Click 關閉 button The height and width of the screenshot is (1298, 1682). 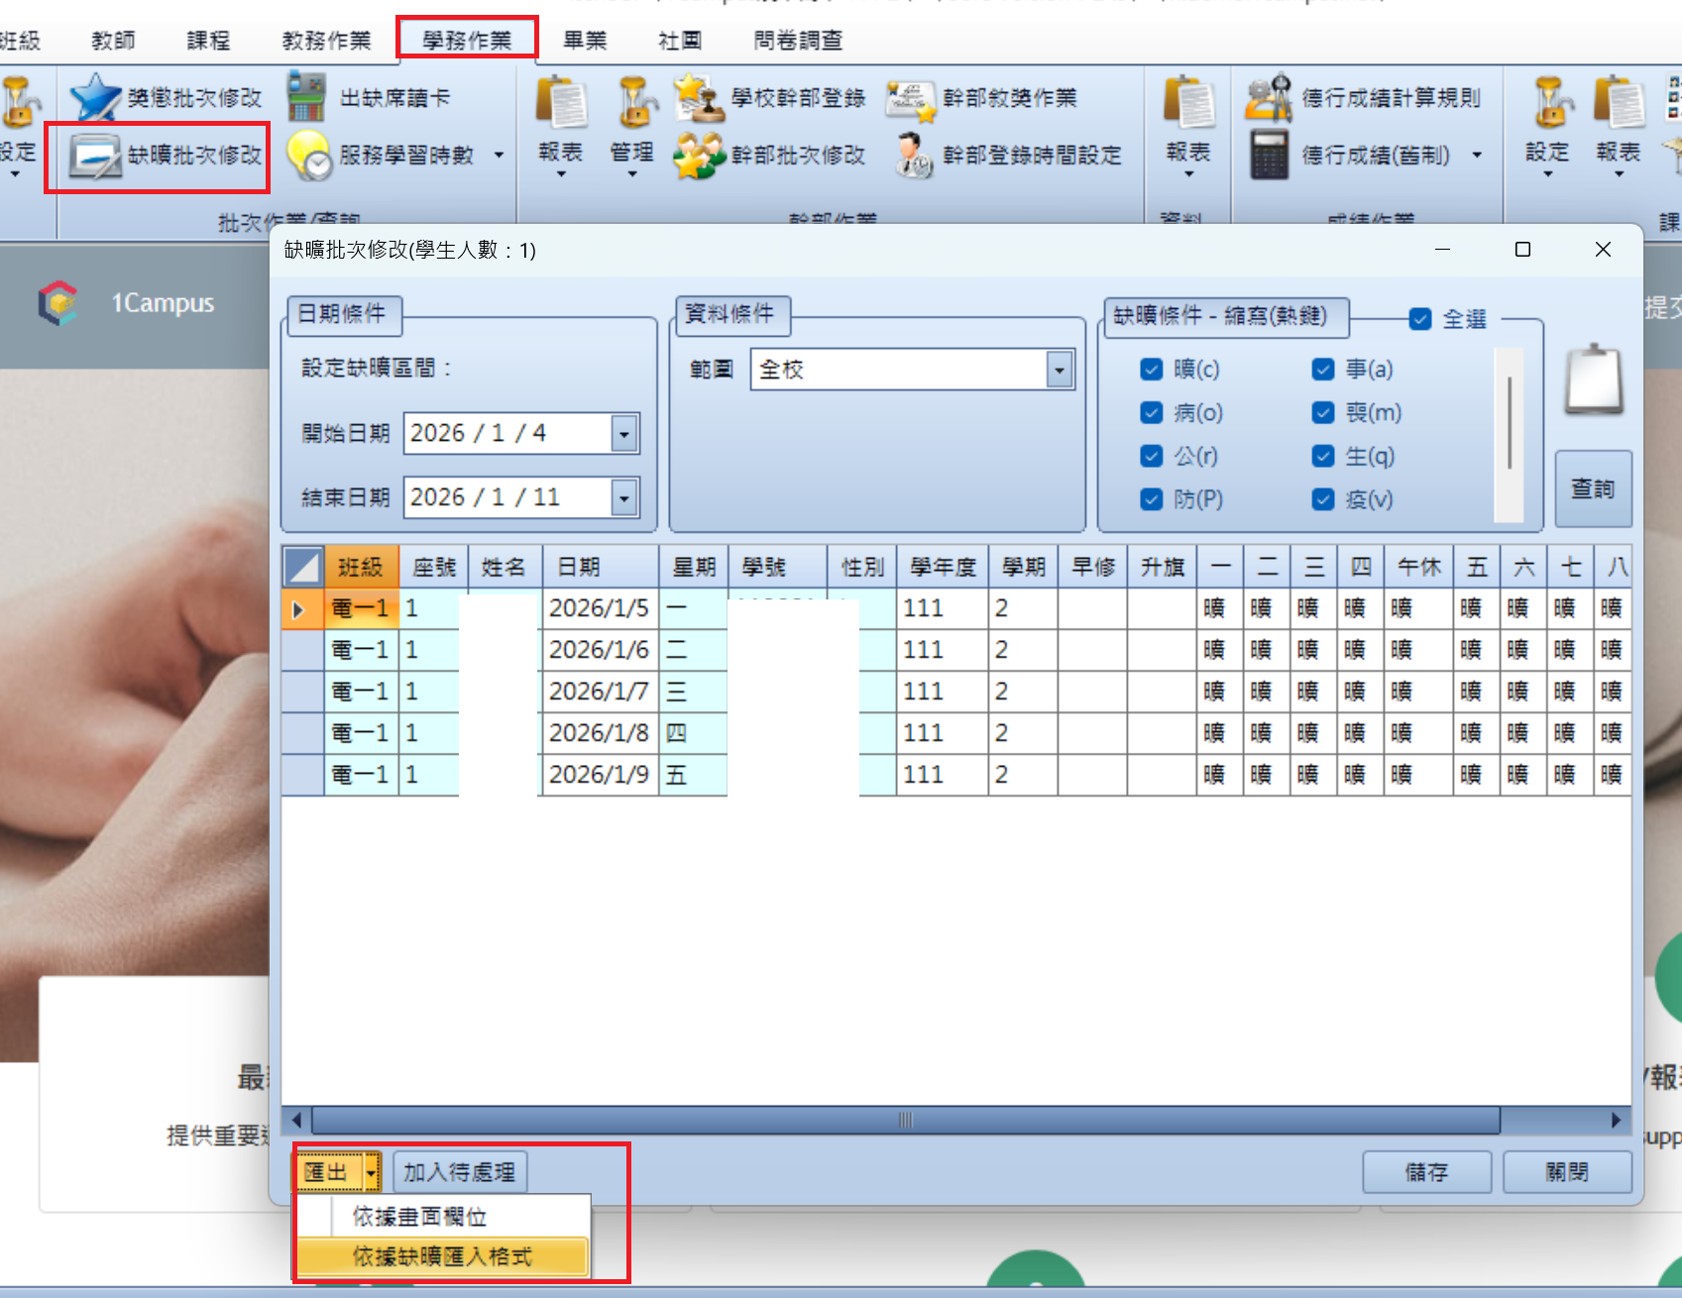coord(1567,1172)
